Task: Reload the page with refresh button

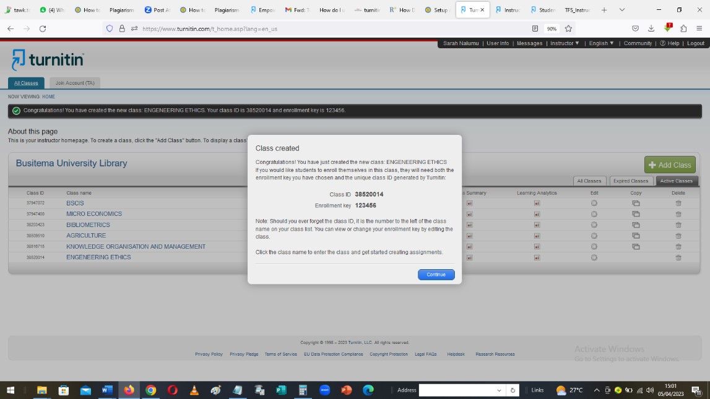Action: [x=43, y=28]
